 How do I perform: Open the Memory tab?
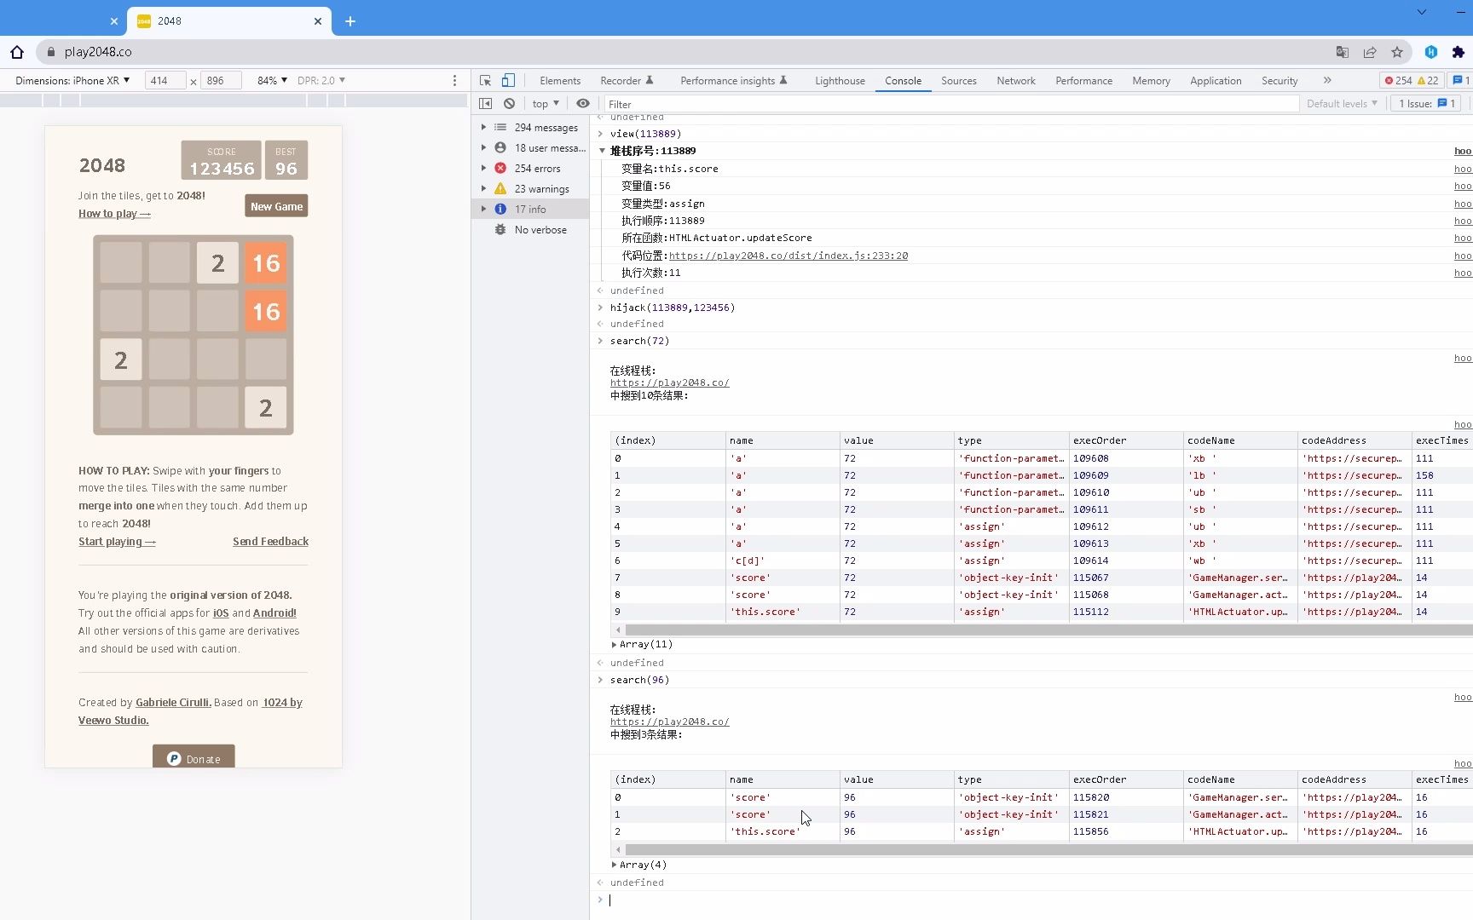point(1151,80)
